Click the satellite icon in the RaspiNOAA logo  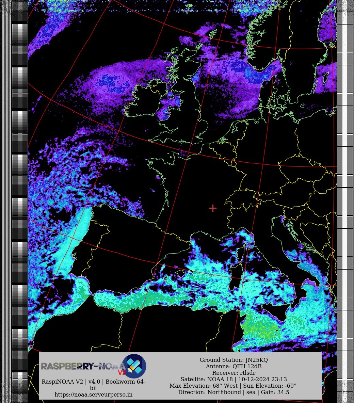point(134,366)
